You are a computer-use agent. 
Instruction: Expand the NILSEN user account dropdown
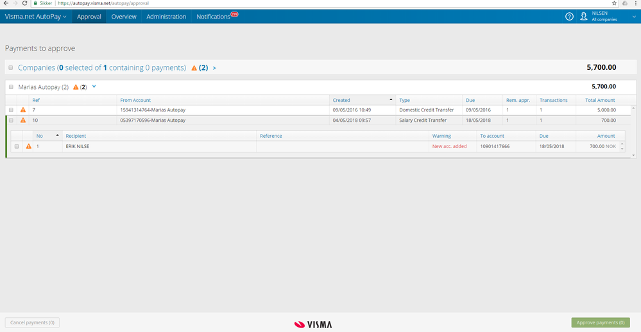[634, 17]
